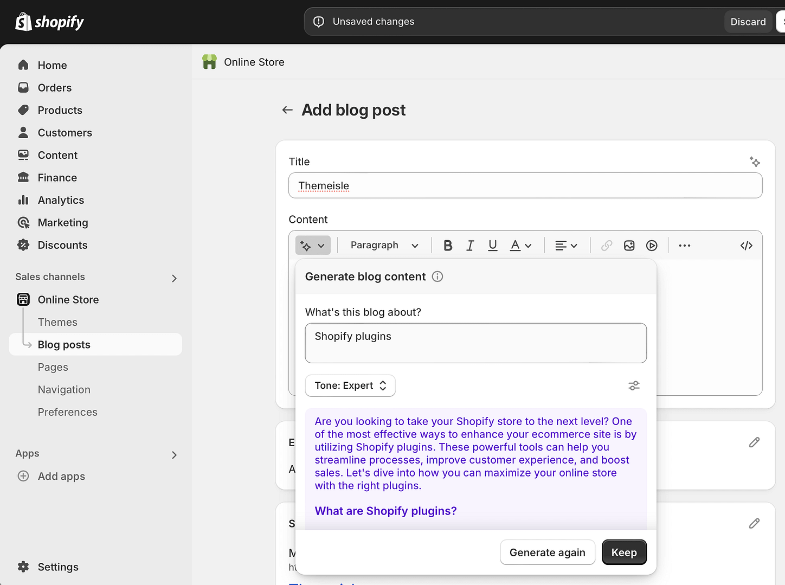Screen dimensions: 785x585
Task: Open Products in sidebar
Action: point(60,110)
